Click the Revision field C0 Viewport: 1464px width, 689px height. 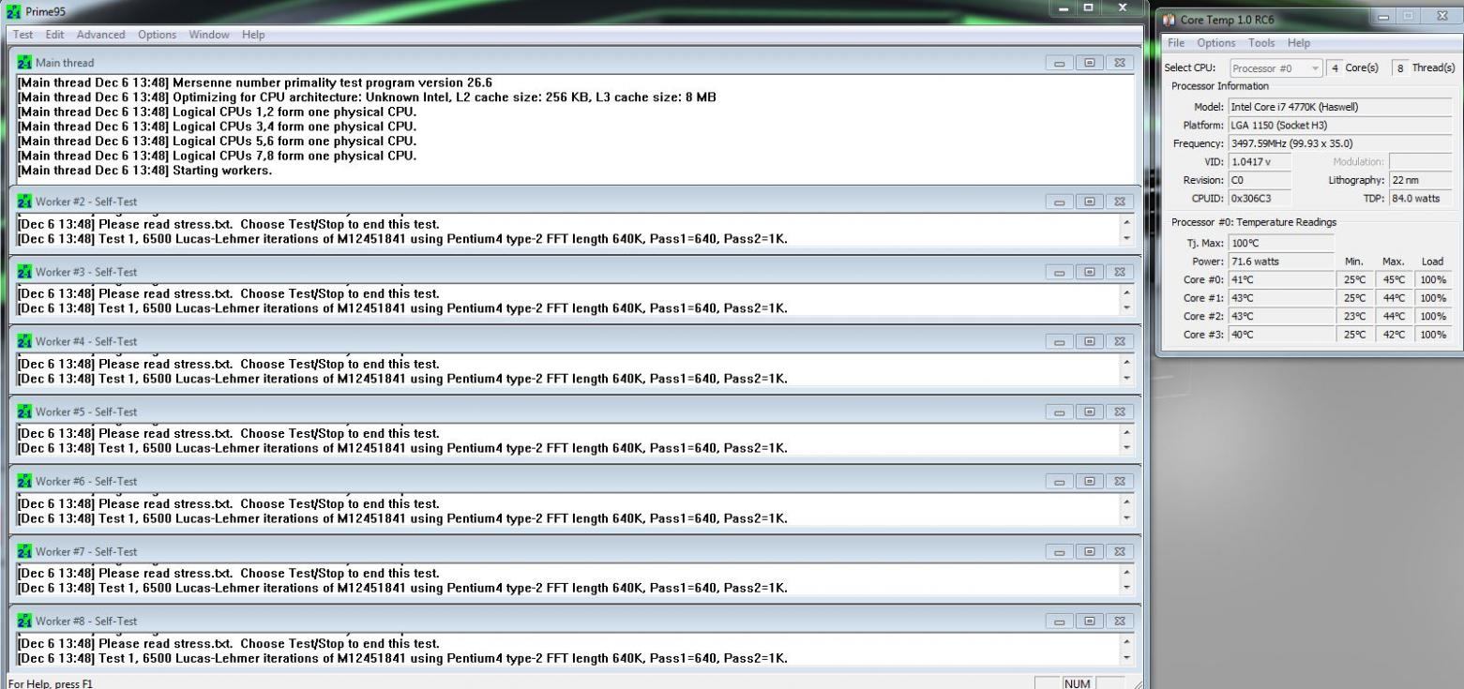point(1260,180)
